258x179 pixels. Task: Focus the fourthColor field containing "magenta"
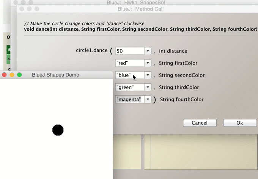[129, 99]
